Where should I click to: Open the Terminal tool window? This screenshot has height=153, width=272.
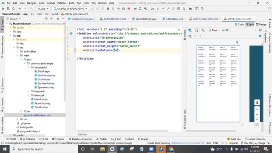(58, 139)
